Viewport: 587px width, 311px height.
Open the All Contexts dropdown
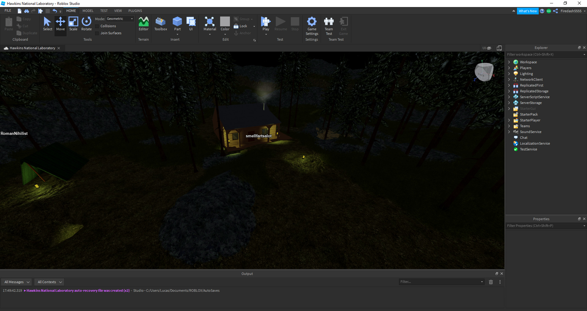(49, 282)
